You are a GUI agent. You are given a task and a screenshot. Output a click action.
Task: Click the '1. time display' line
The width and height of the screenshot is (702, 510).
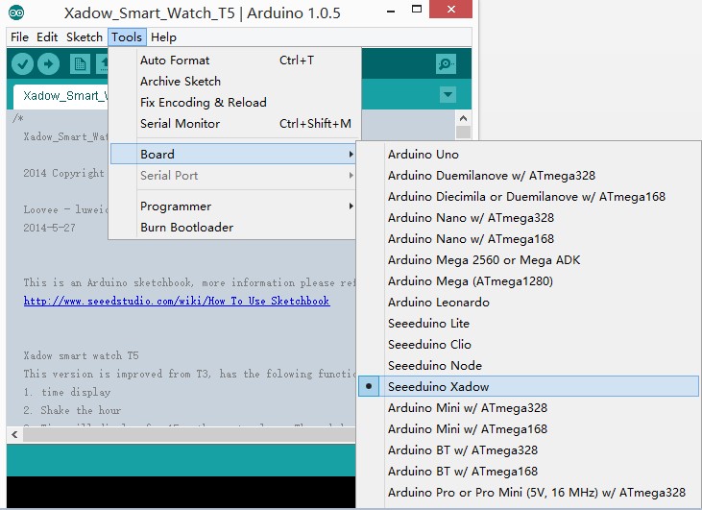point(66,392)
